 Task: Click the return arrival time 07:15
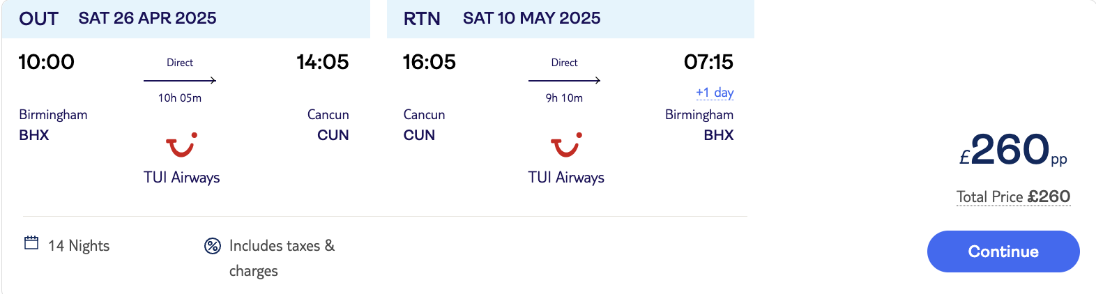point(708,62)
